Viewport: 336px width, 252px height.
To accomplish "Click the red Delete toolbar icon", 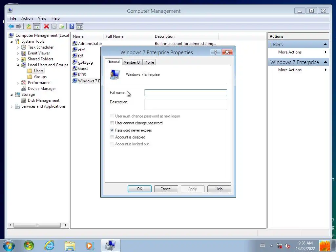I will [46, 26].
